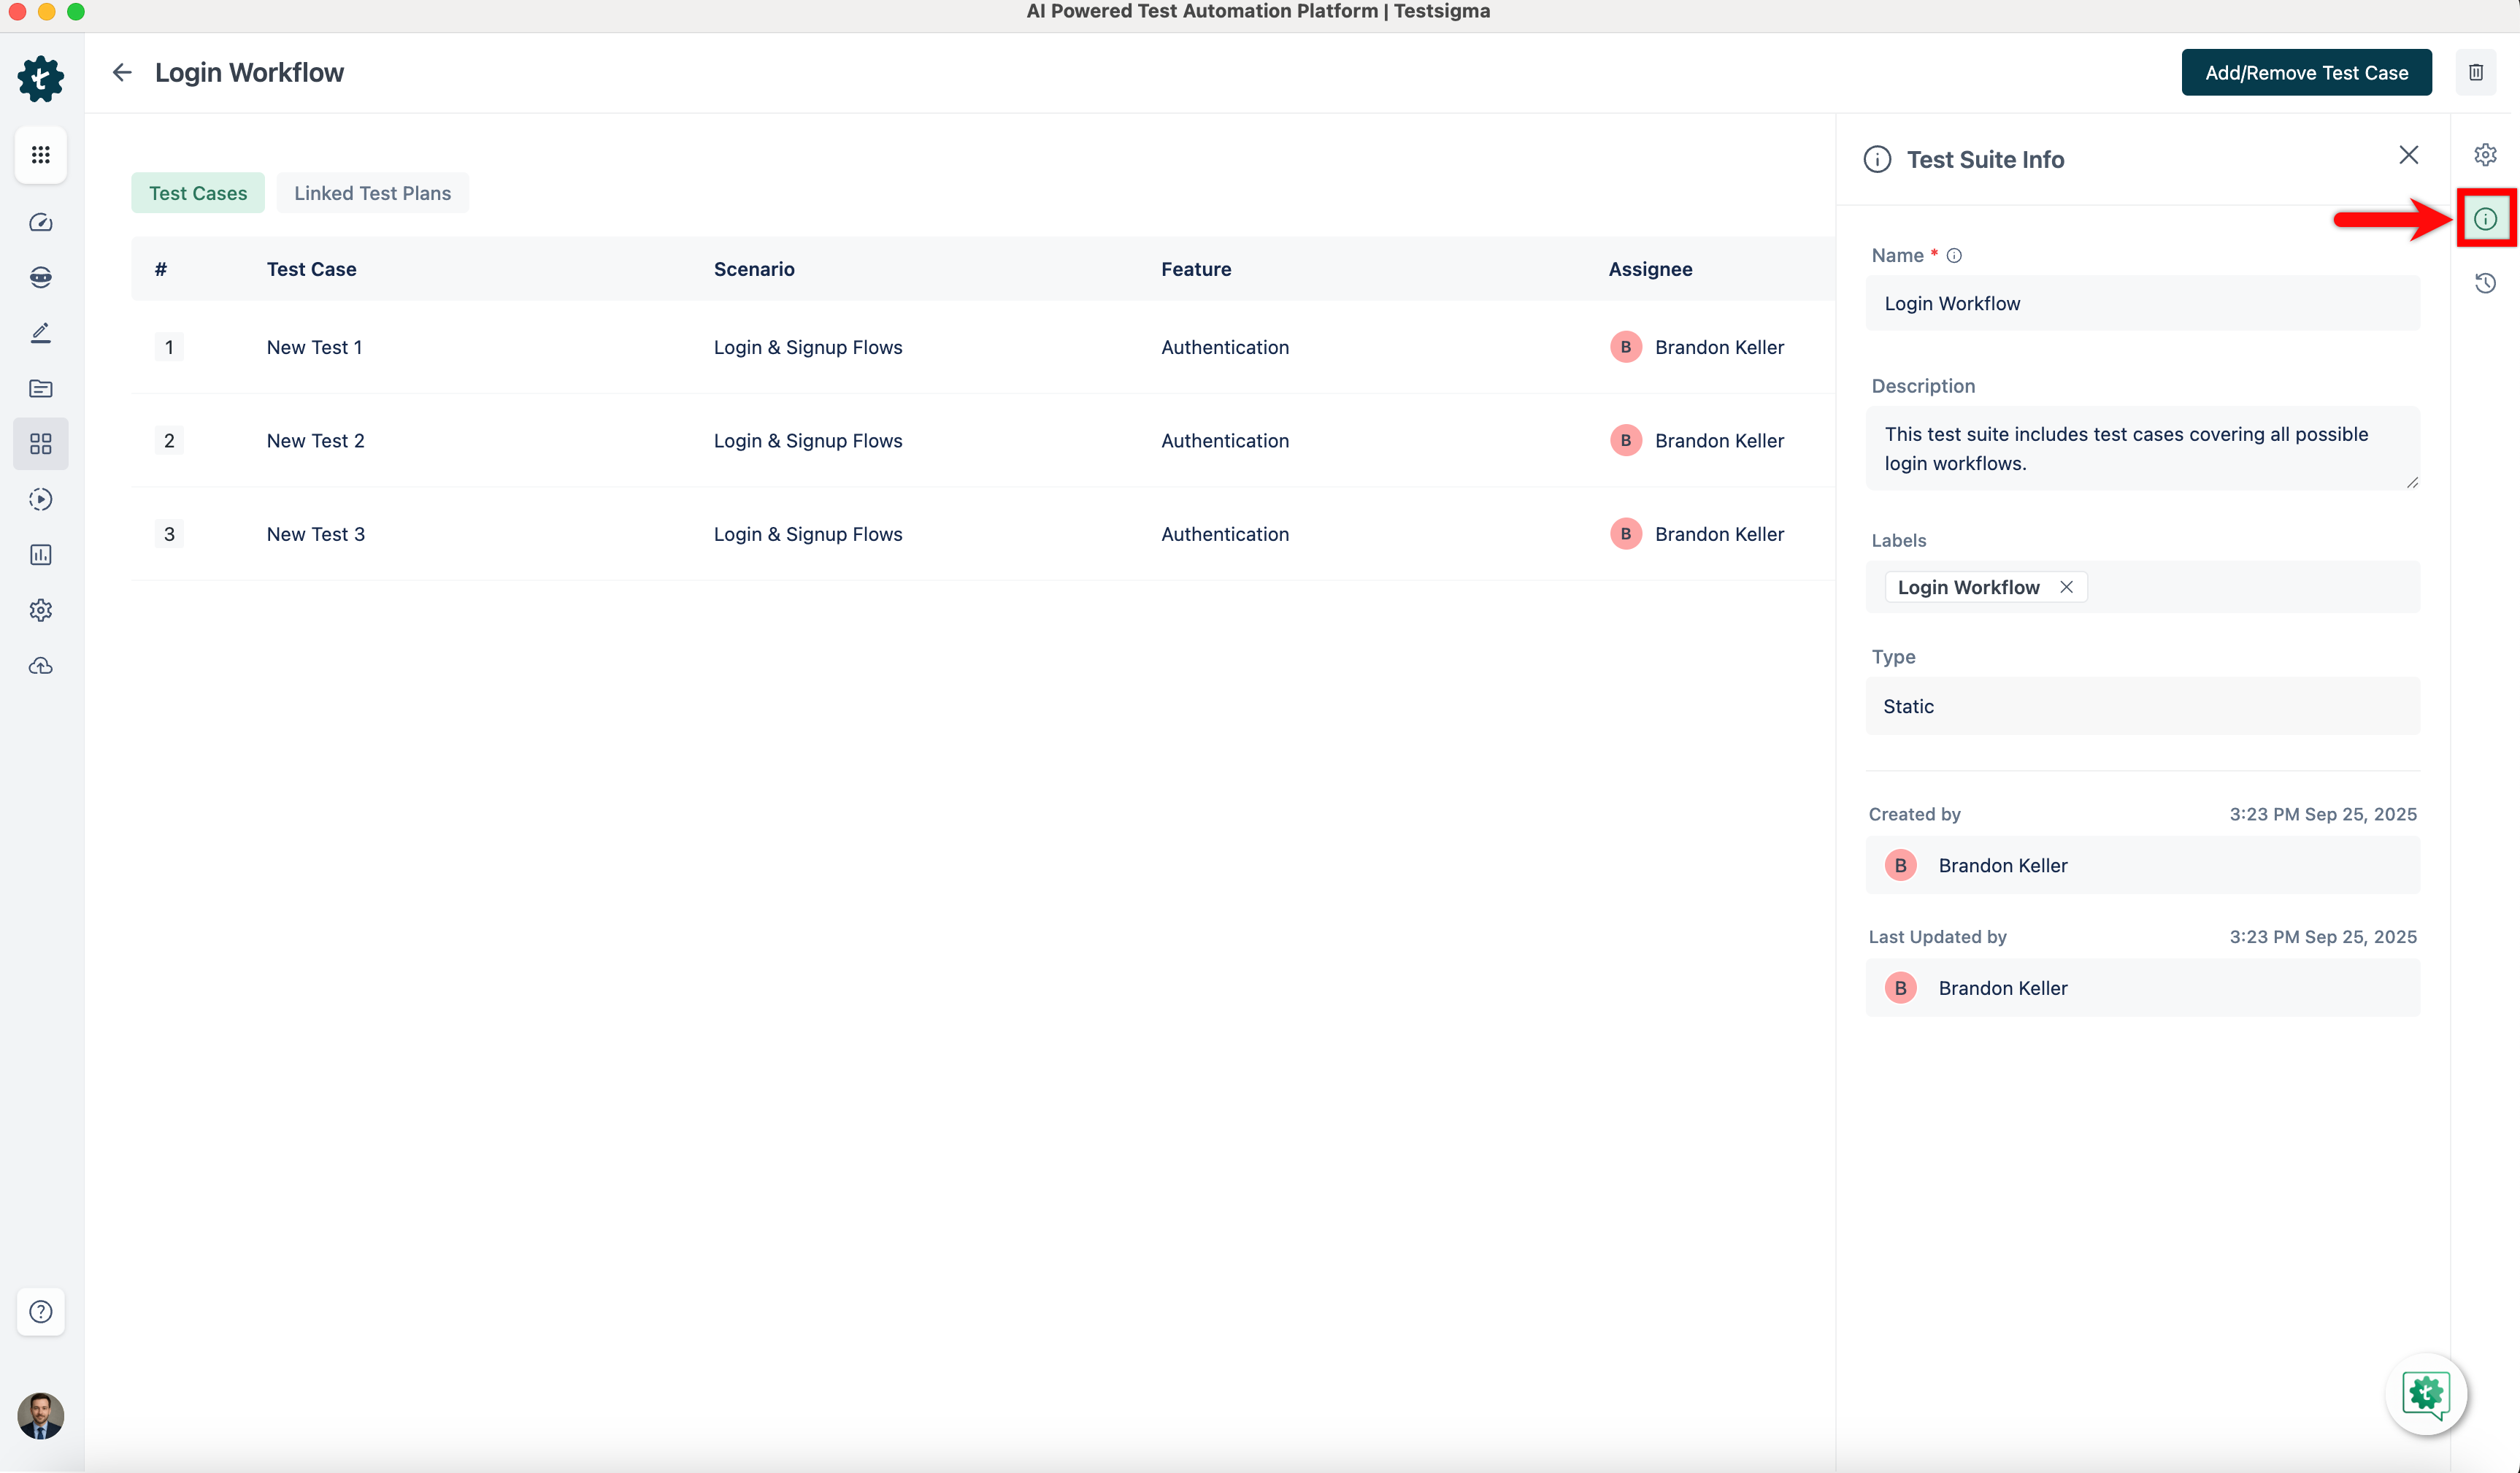Open the Testsigma chatbot bubble
2520x1473 pixels.
click(x=2427, y=1395)
